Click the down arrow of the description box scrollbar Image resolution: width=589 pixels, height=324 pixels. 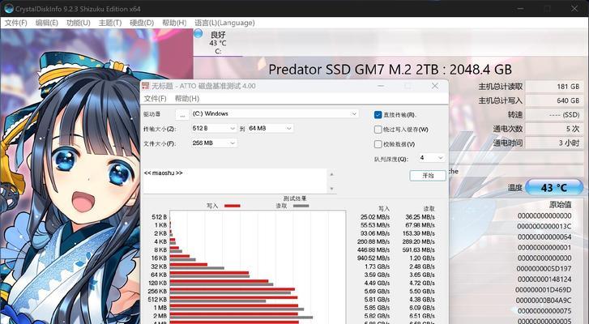(331, 189)
